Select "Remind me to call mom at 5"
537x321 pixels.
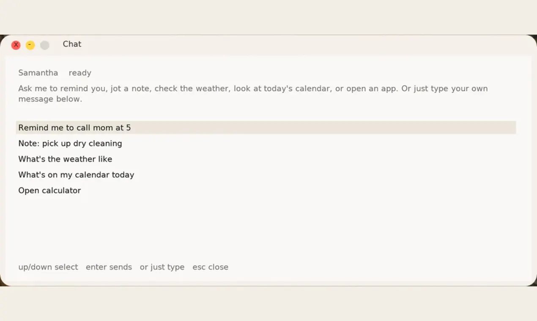tap(266, 128)
